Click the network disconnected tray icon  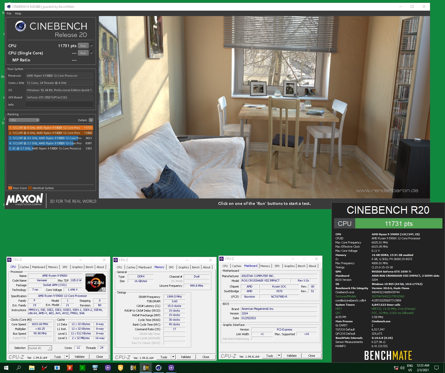coord(396,368)
